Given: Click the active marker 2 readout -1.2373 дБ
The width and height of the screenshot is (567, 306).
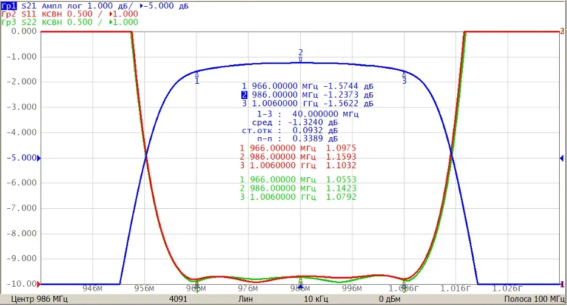Looking at the screenshot, I should [x=307, y=95].
